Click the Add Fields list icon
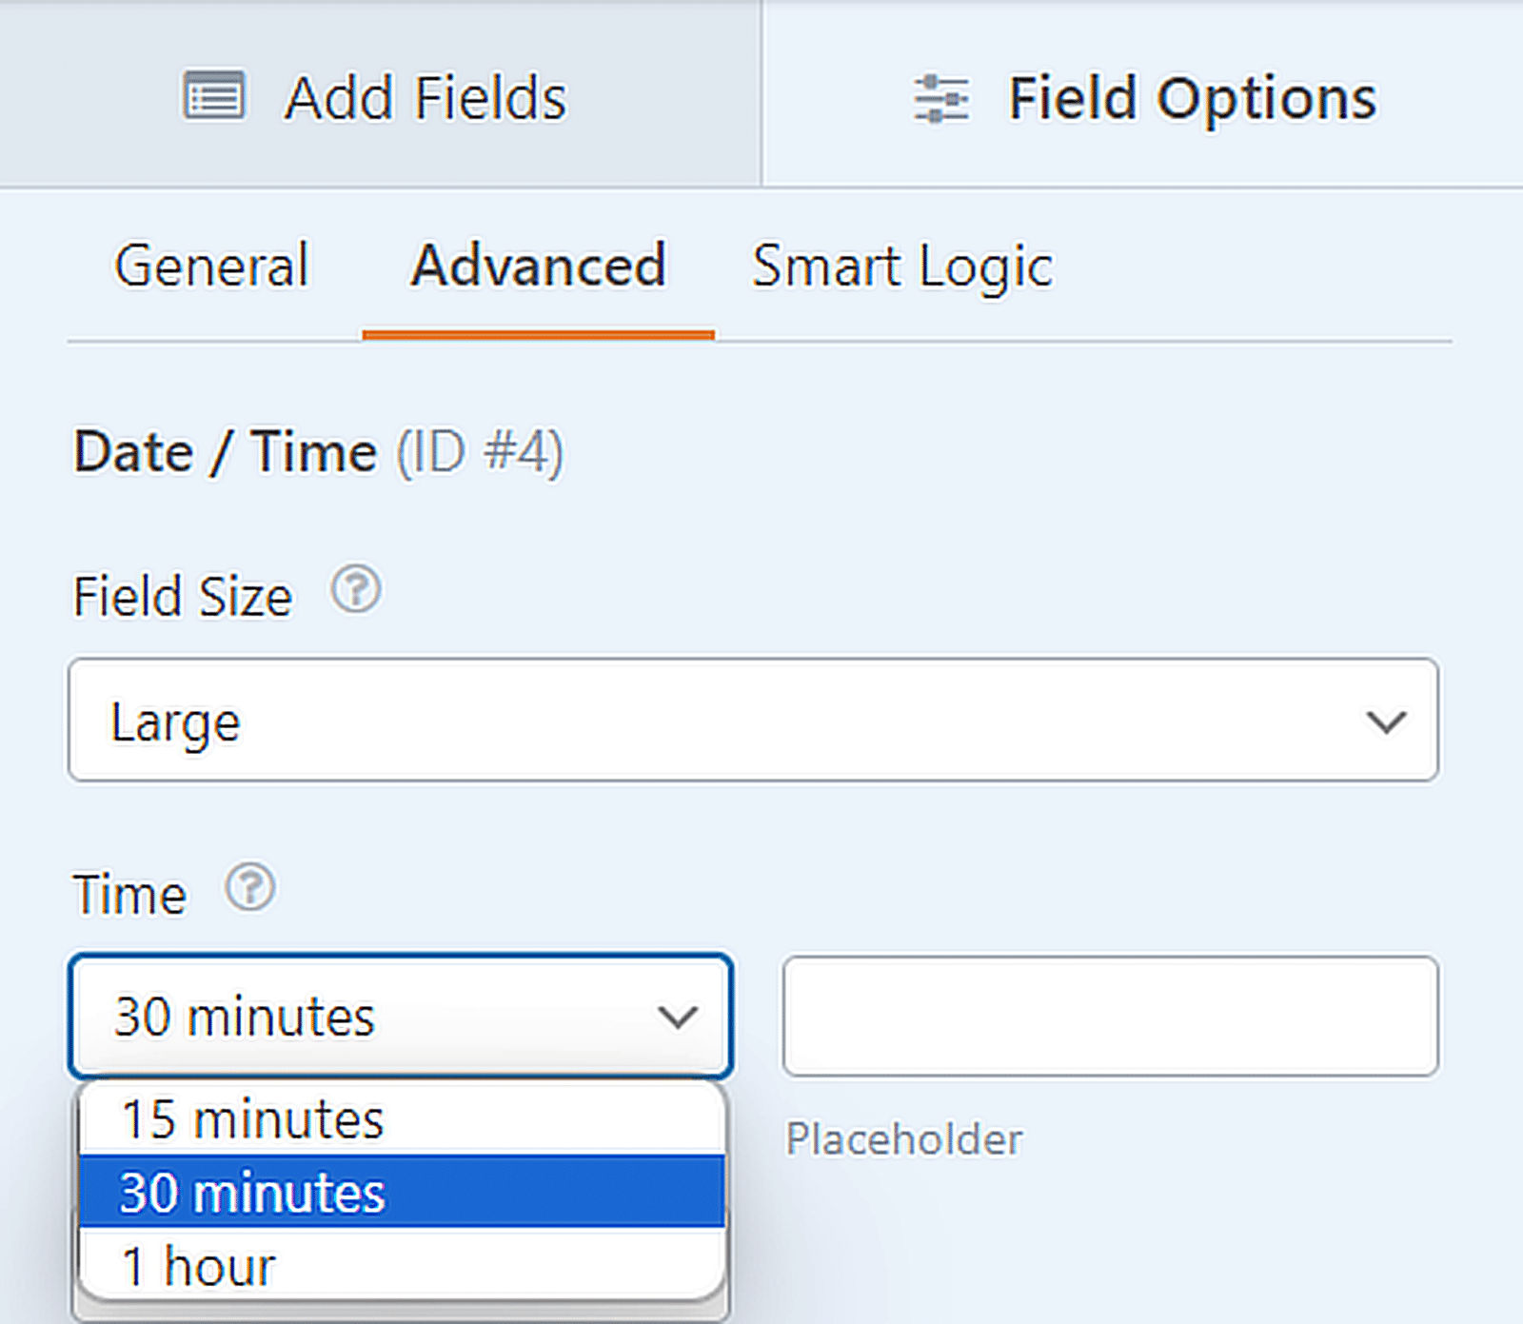 pyautogui.click(x=214, y=95)
